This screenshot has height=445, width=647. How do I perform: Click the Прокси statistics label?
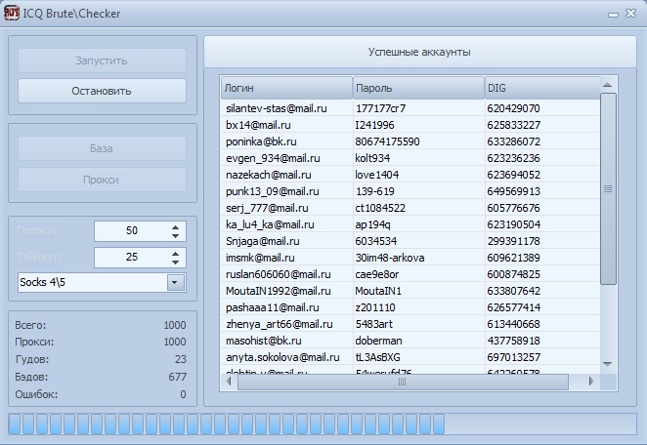pos(34,342)
